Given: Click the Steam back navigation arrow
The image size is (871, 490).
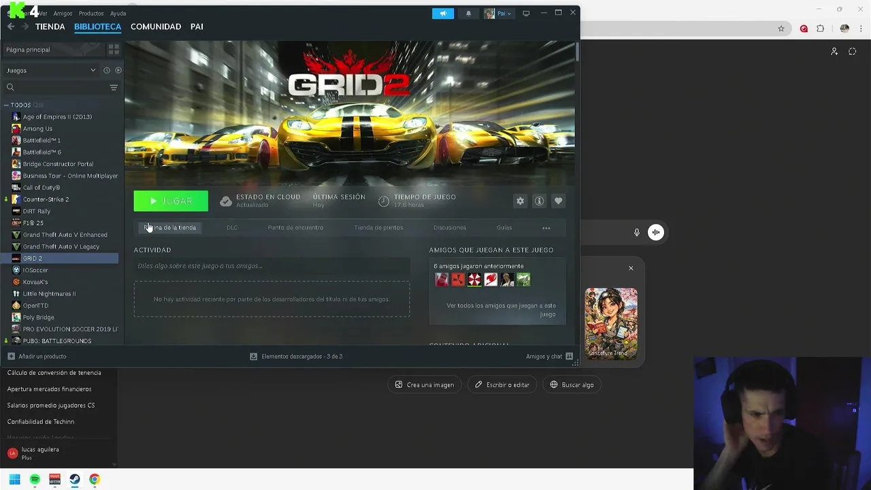Looking at the screenshot, I should [11, 27].
